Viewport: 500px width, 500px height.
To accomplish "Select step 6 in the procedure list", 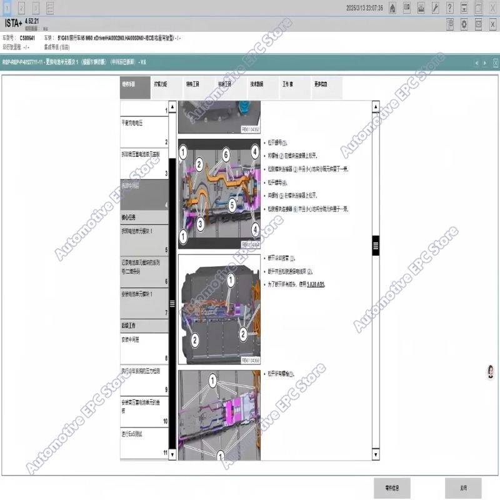I will coord(144,271).
